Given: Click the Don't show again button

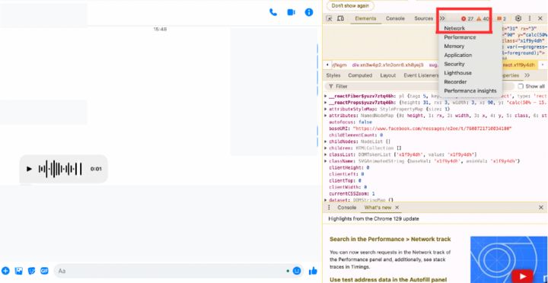Looking at the screenshot, I should click(350, 6).
